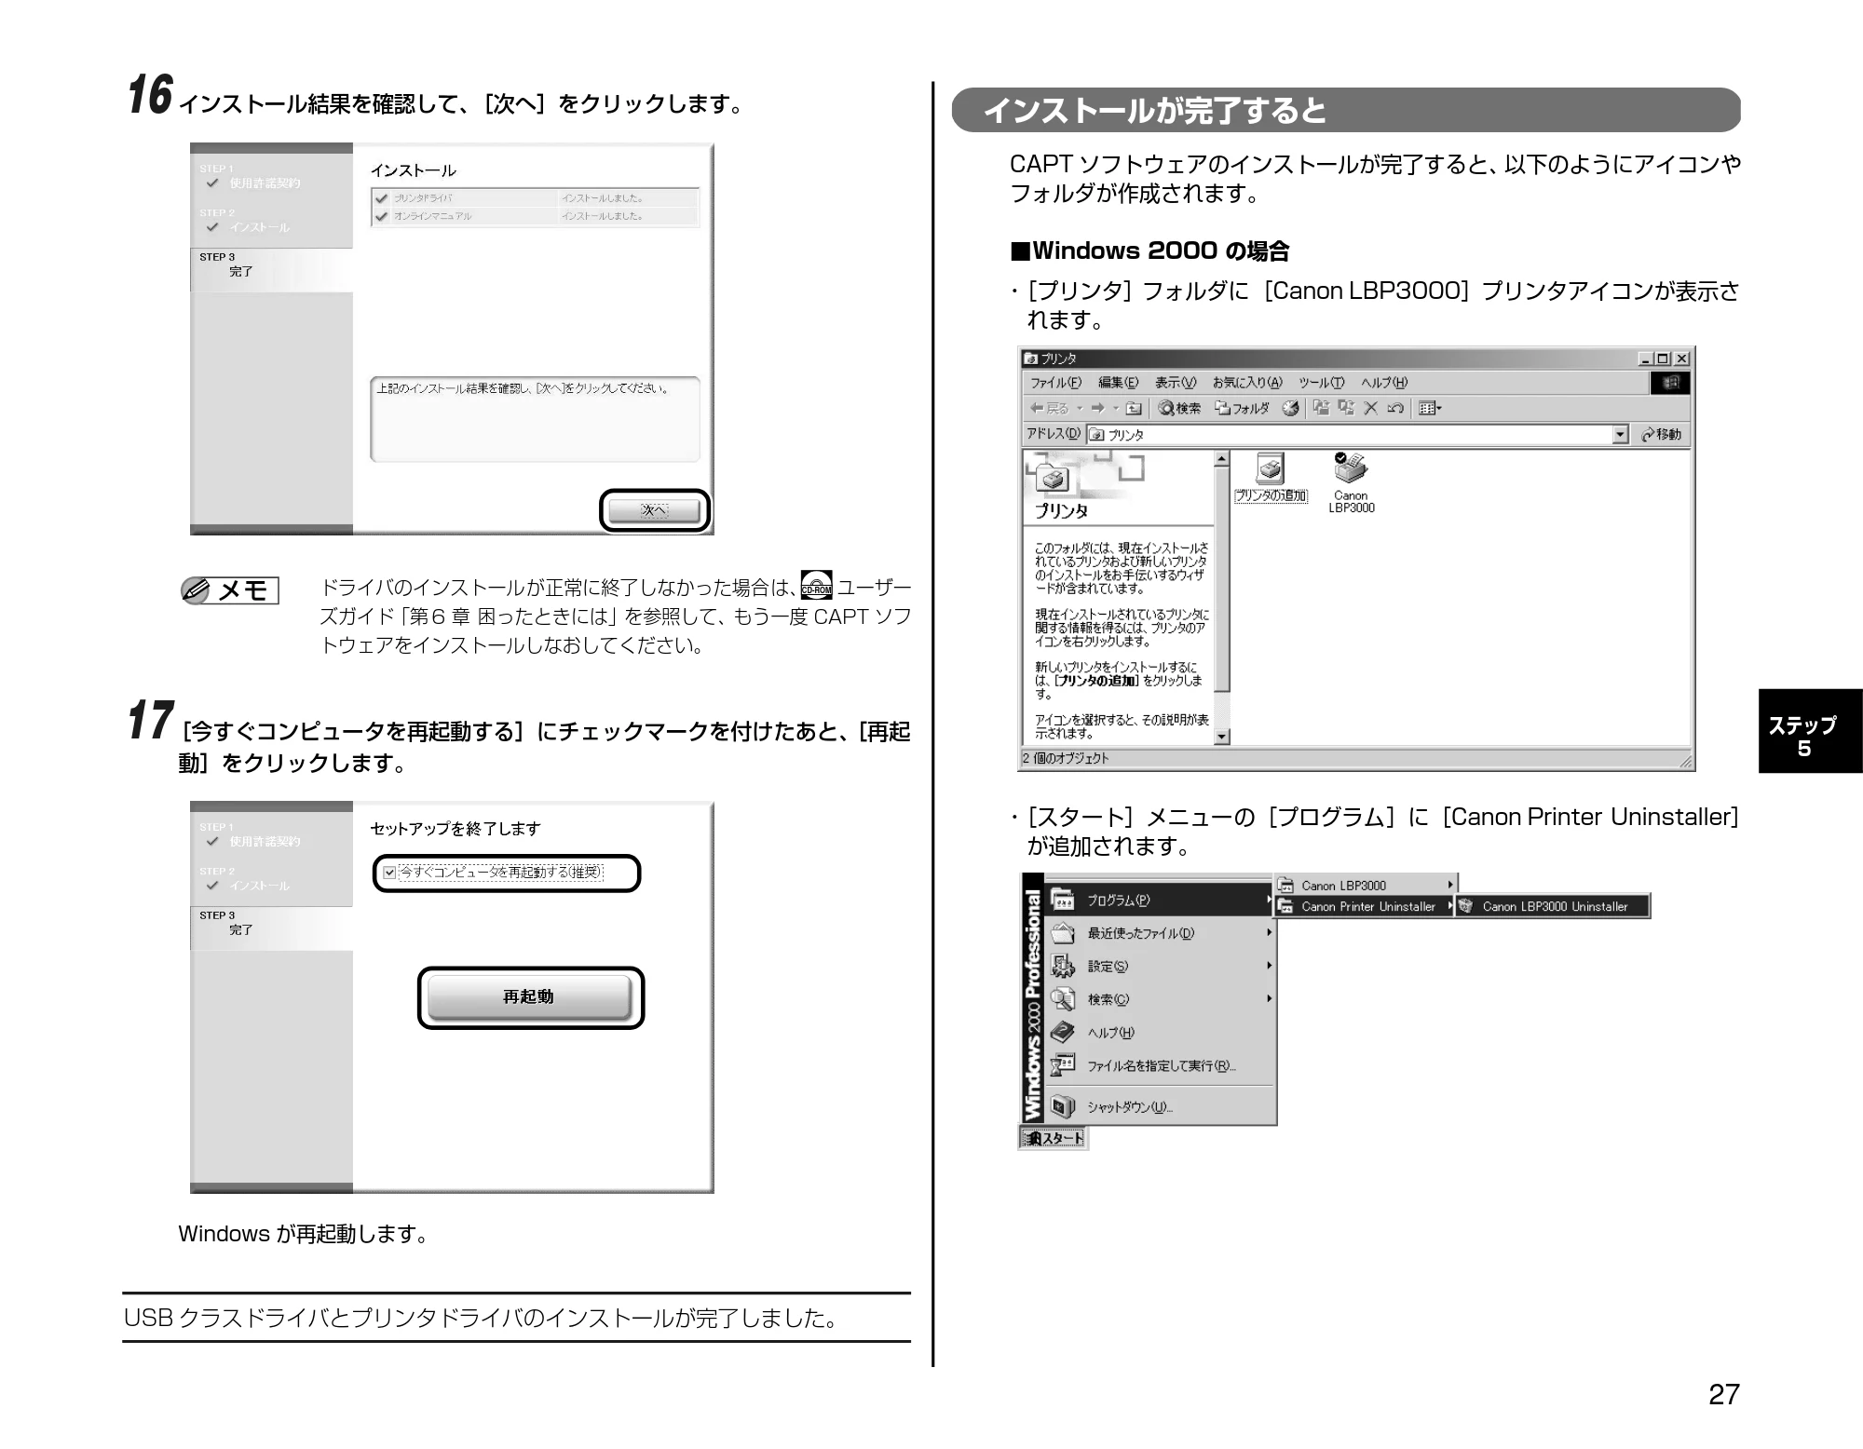Click Canon LBP3000 Uninstaller in submenu
The width and height of the screenshot is (1863, 1449).
point(1553,906)
